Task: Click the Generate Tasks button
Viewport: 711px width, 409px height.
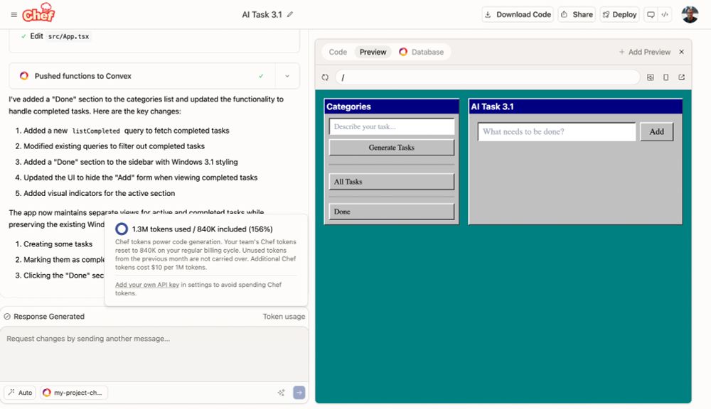Action: (x=392, y=148)
